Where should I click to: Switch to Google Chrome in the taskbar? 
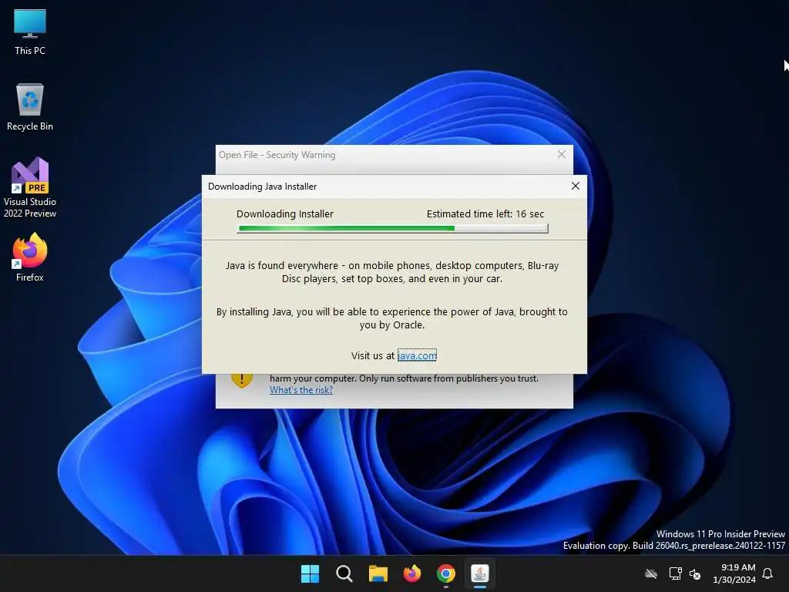click(x=446, y=573)
